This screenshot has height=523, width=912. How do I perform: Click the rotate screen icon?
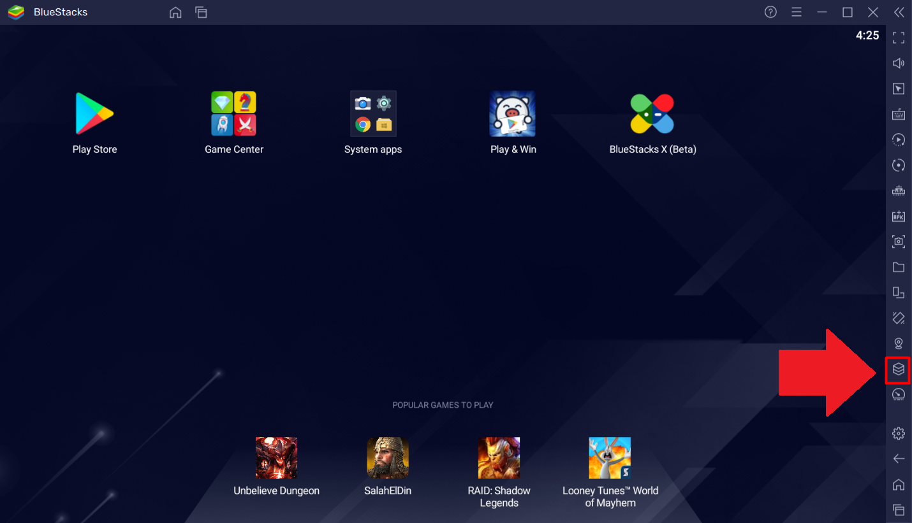click(x=899, y=292)
